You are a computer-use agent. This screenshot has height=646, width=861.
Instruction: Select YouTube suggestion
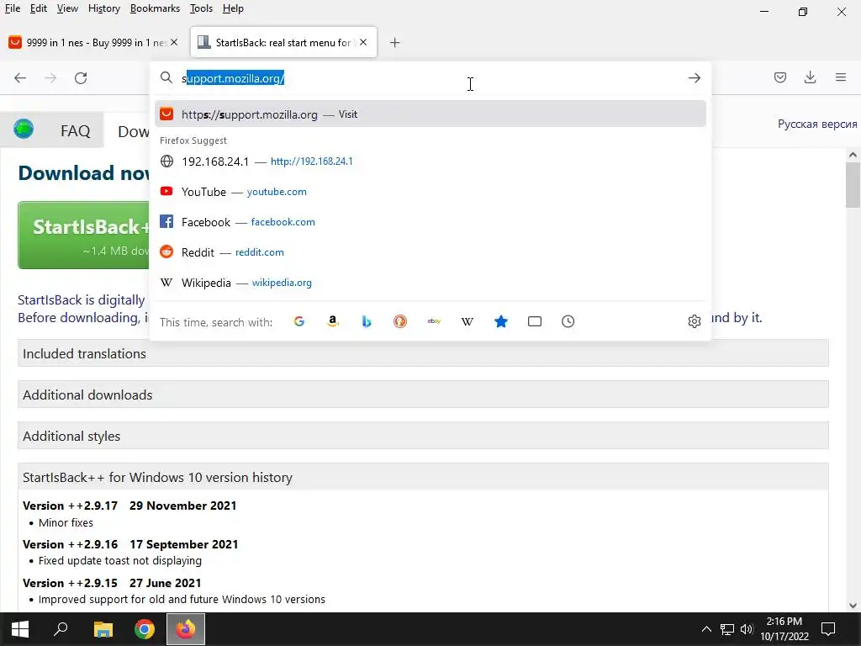[x=430, y=192]
